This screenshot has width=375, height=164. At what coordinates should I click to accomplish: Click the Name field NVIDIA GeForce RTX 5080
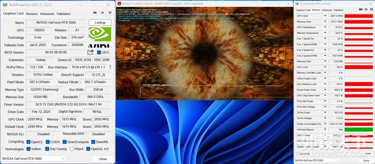tap(56, 23)
